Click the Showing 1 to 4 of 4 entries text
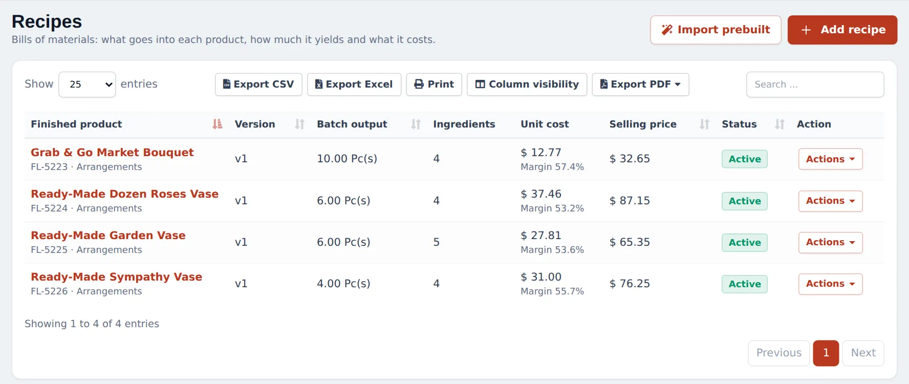909x384 pixels. pos(92,324)
